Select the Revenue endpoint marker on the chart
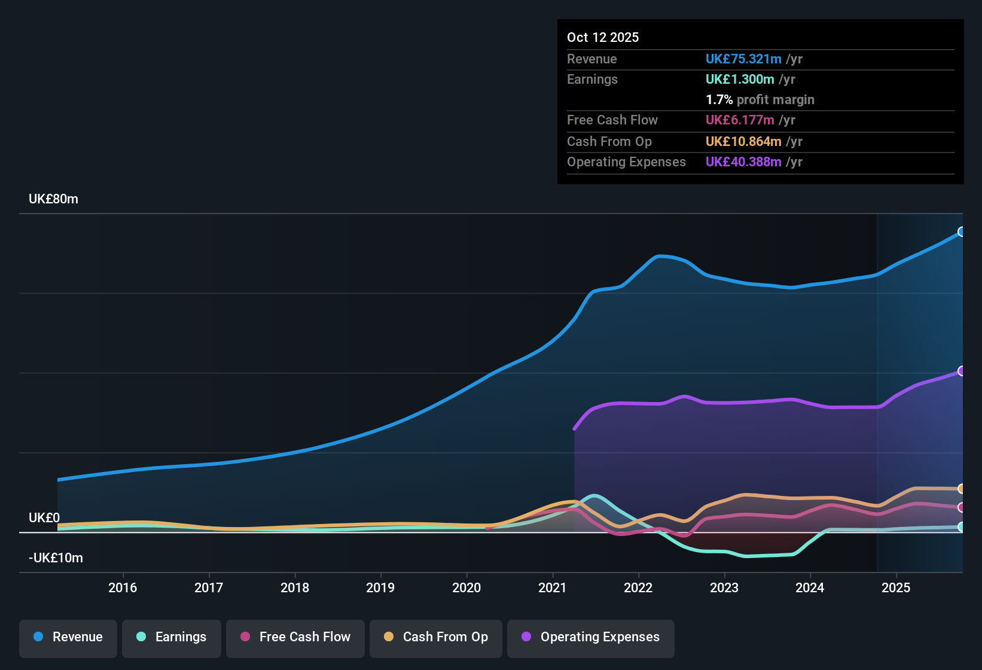 click(x=961, y=231)
